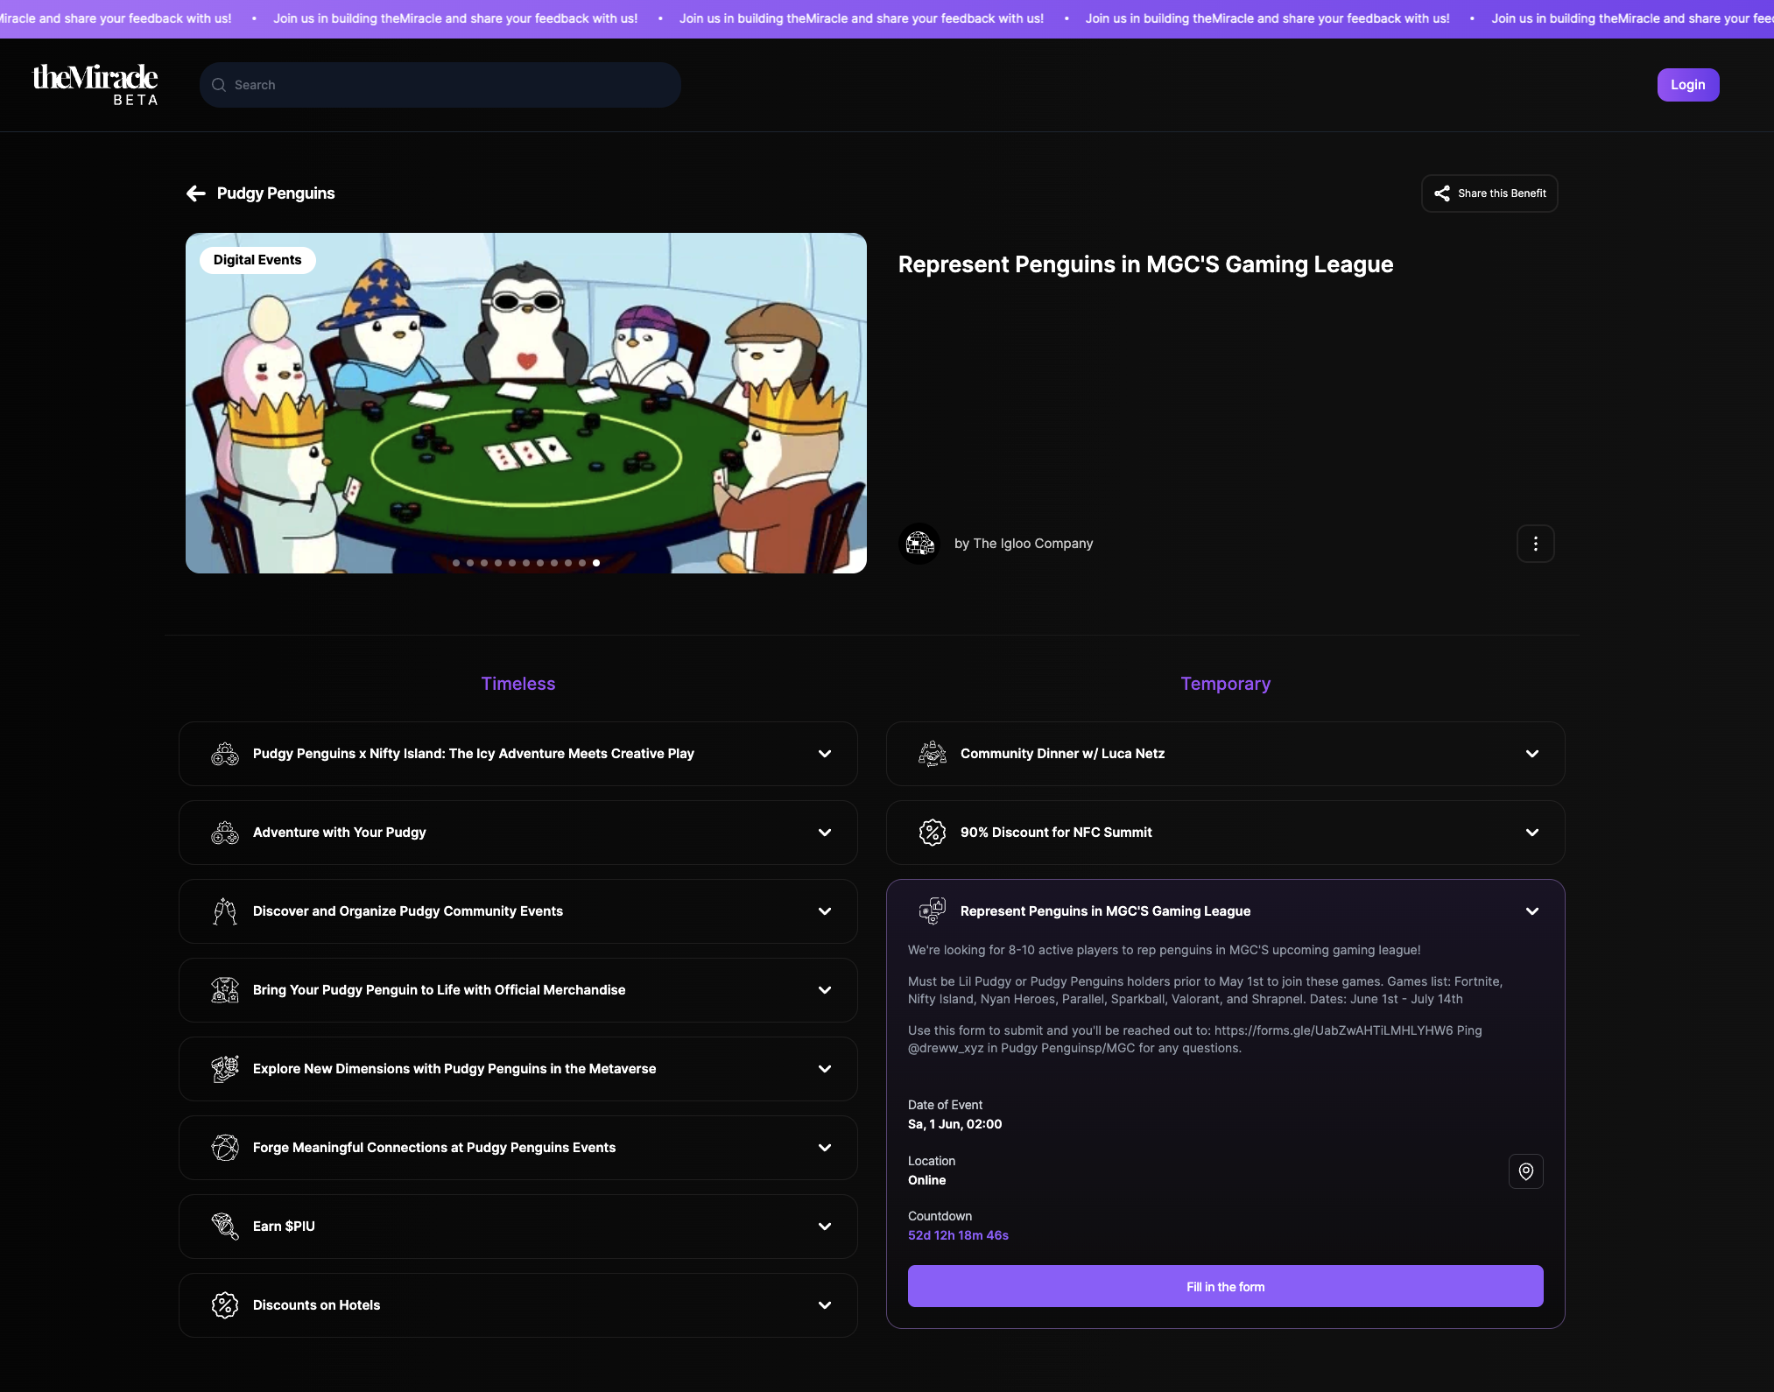Screen dimensions: 1774x1392
Task: Click the Earn $PIU title
Action: tap(284, 1227)
